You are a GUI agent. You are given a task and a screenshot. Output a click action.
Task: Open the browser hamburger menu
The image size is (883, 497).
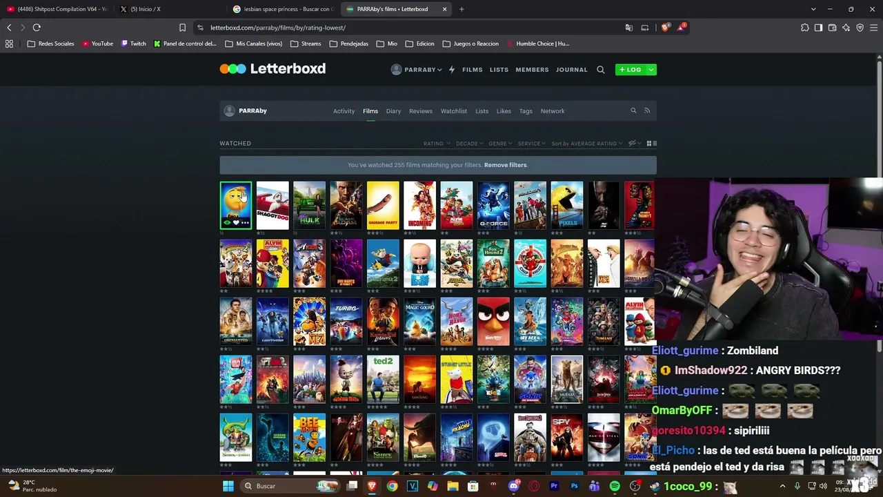874,28
